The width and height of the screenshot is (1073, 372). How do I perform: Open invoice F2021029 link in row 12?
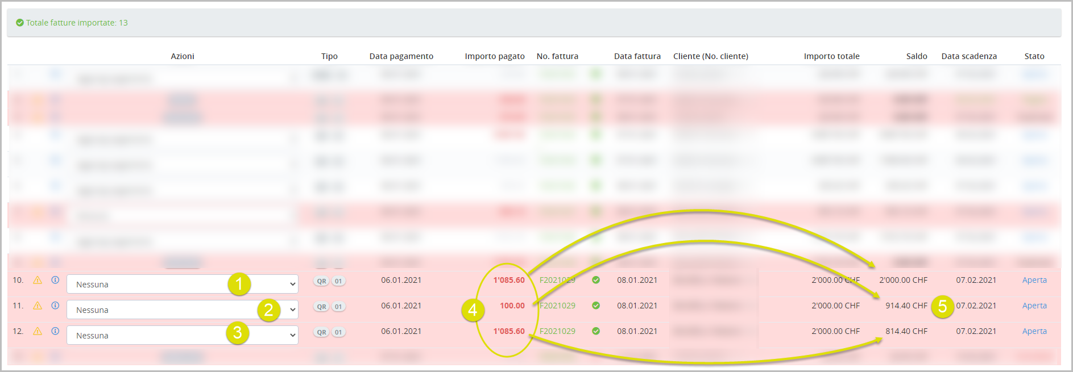coord(557,331)
